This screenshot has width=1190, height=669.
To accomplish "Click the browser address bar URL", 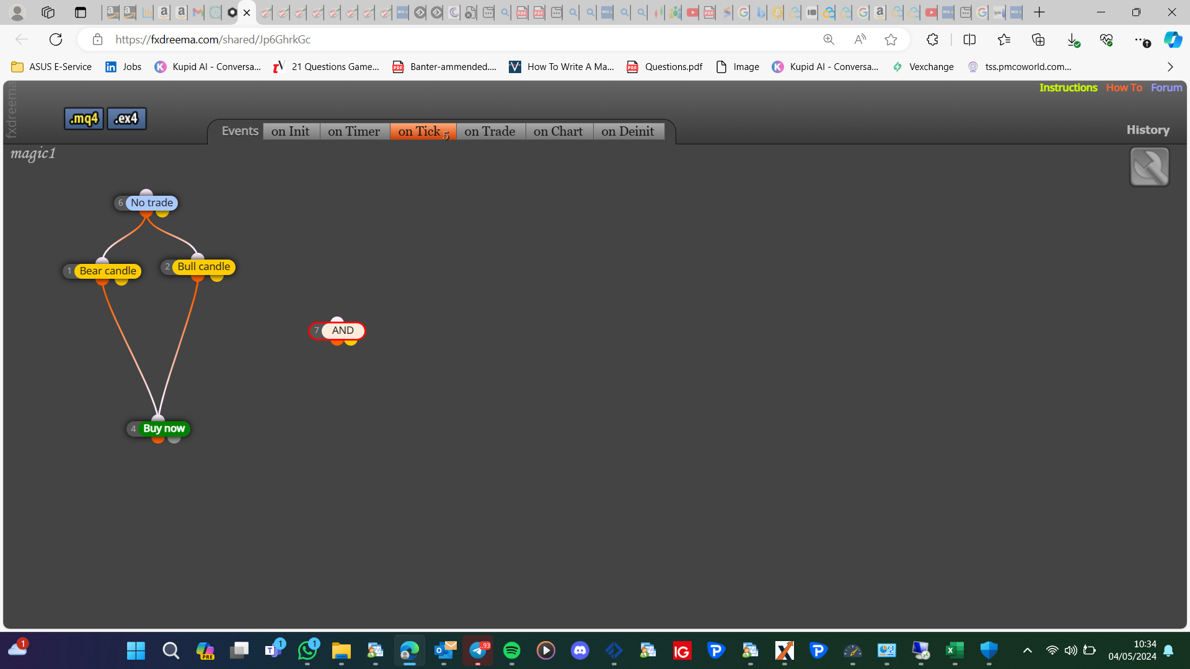I will 213,40.
